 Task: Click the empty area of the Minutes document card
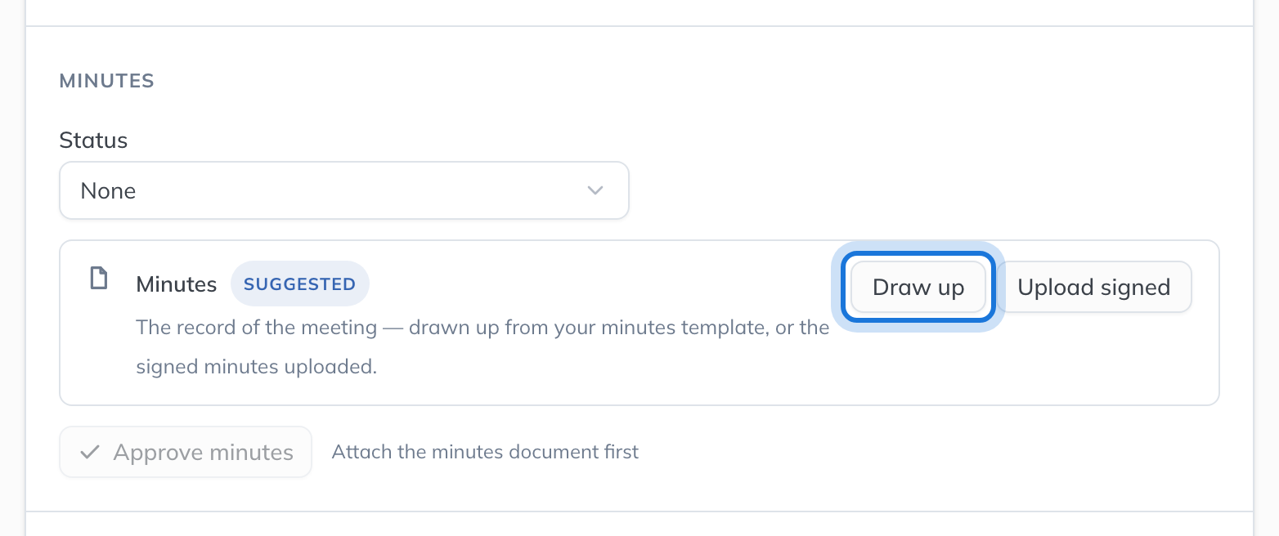coord(1022,360)
